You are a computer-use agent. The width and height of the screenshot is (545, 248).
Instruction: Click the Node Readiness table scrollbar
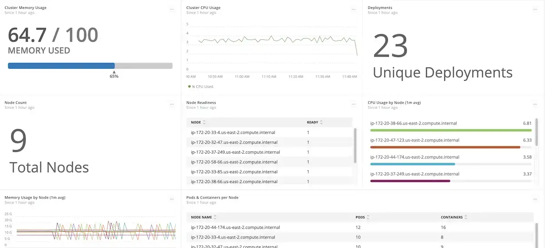pyautogui.click(x=355, y=145)
